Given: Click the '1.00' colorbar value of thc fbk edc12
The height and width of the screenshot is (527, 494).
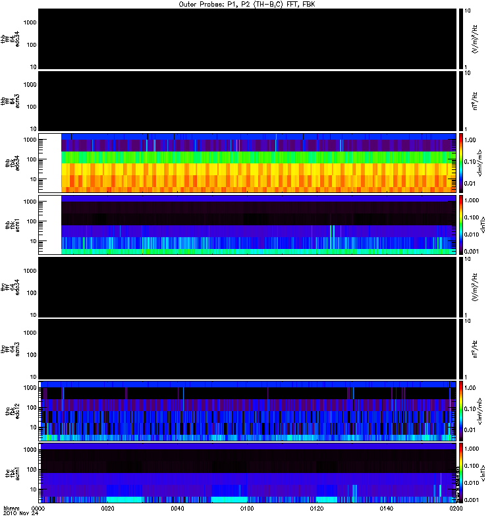Looking at the screenshot, I should [470, 388].
